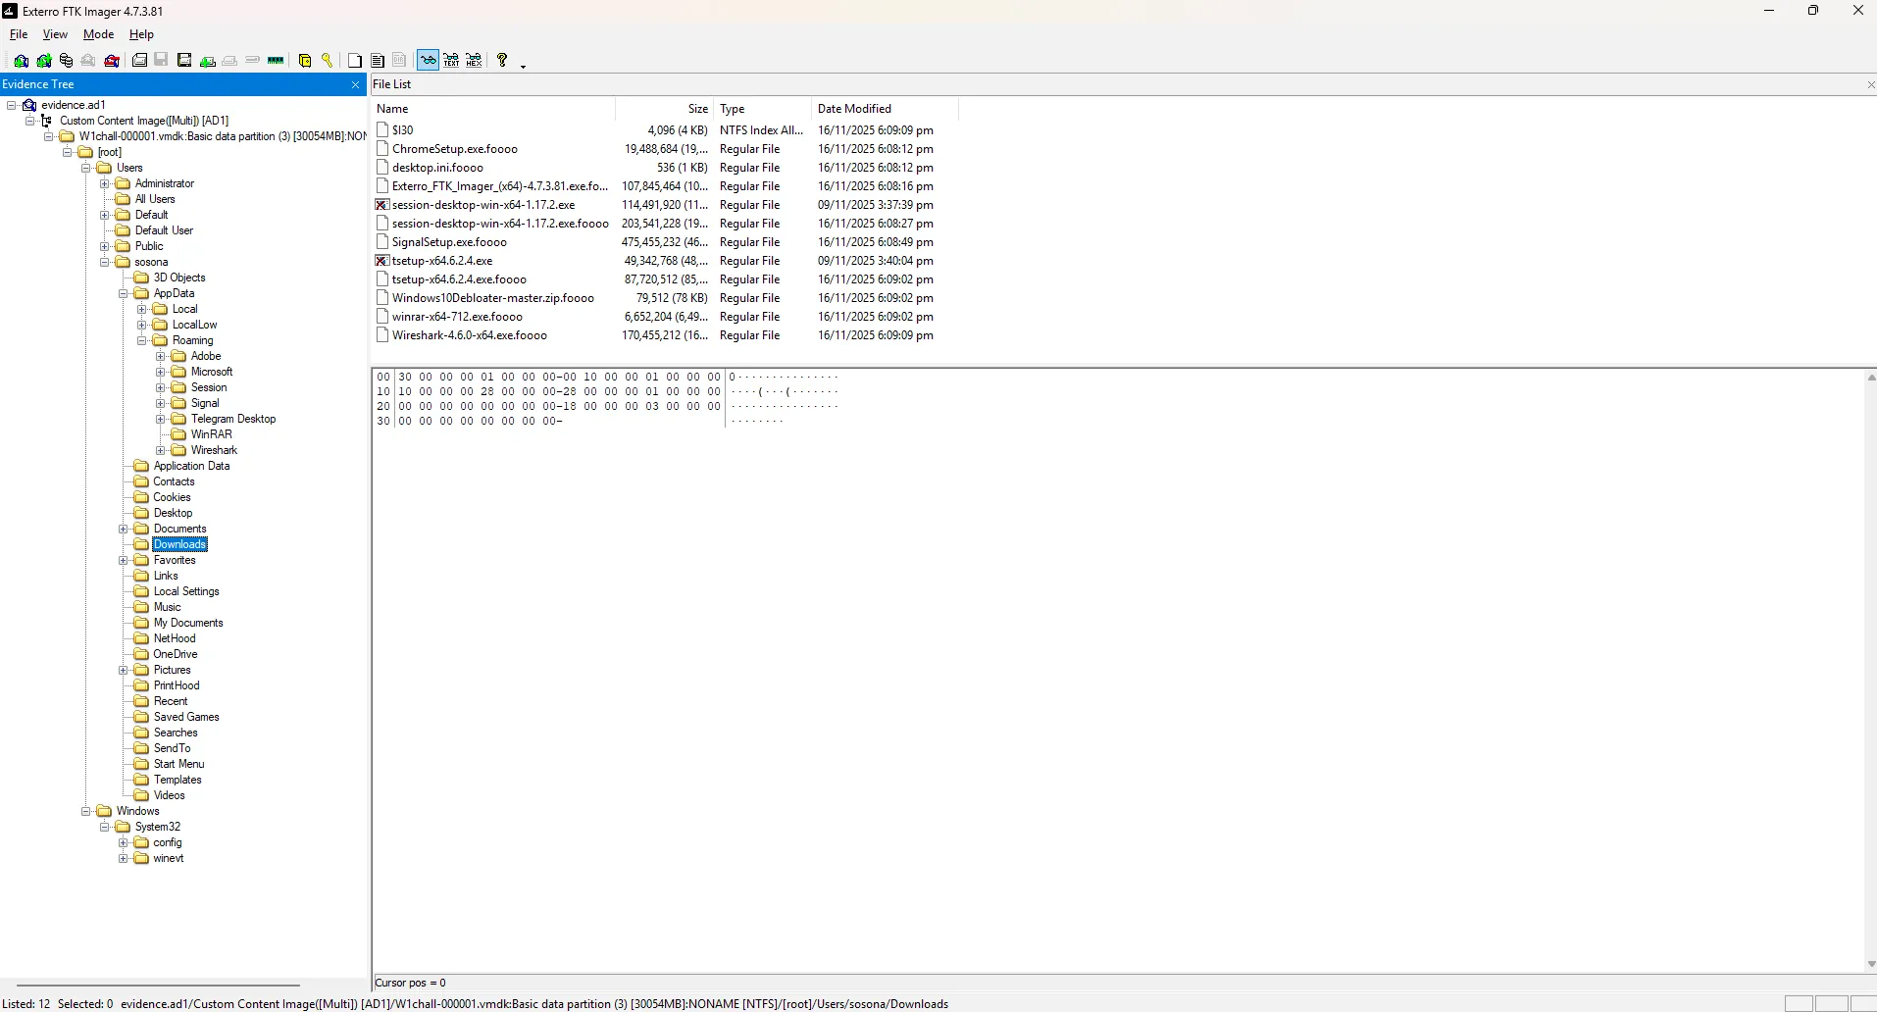Switch to TEXT view mode icon

pyautogui.click(x=451, y=61)
